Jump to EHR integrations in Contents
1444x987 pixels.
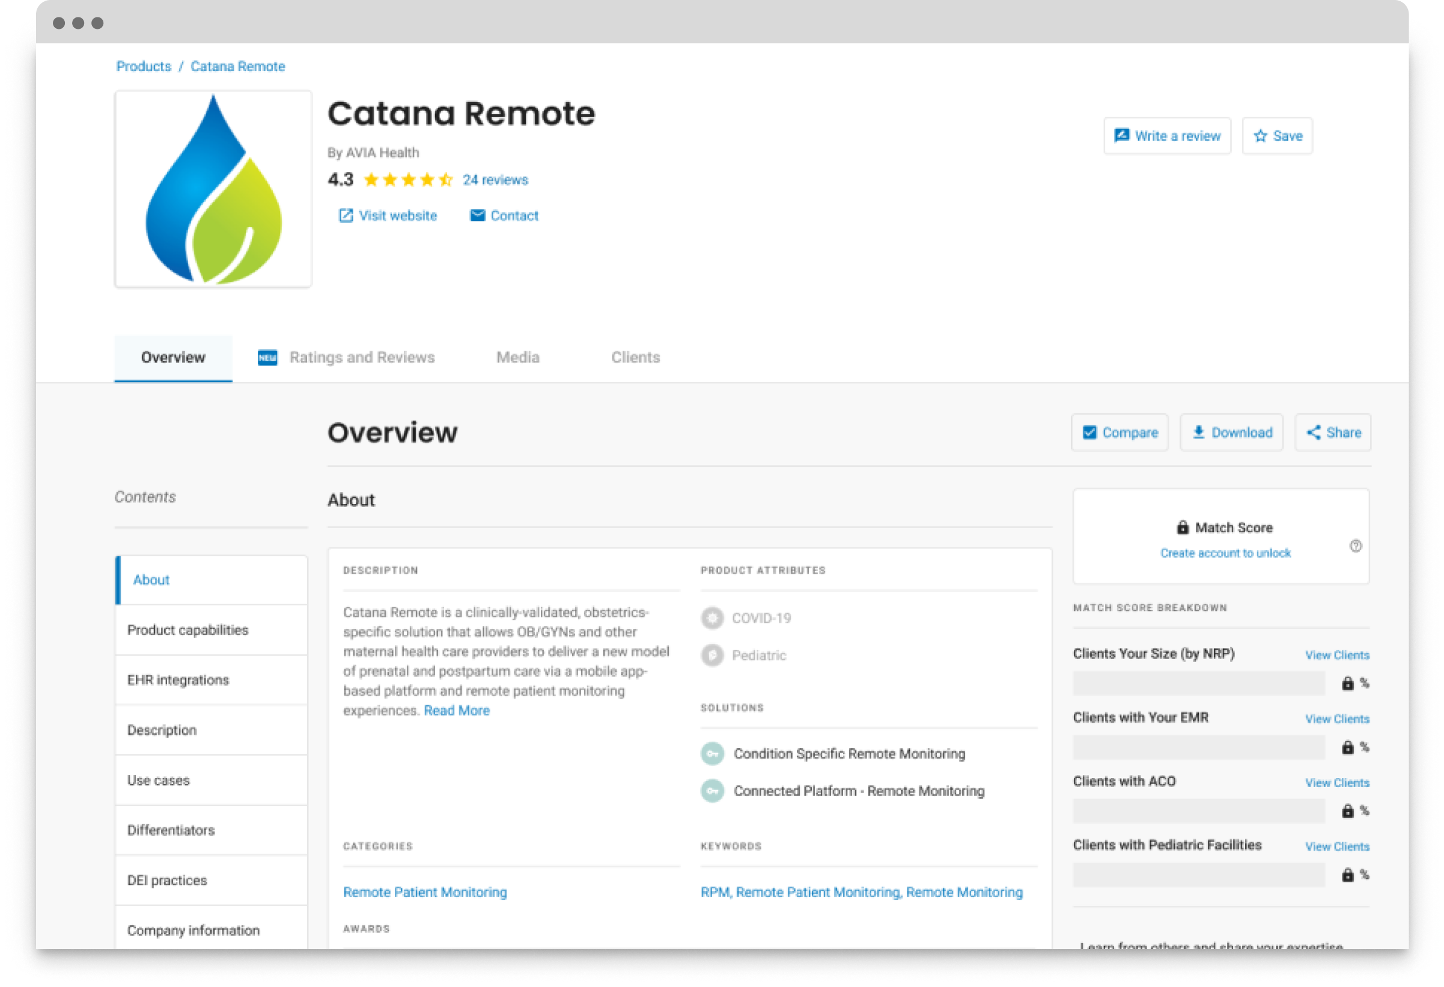(x=178, y=680)
